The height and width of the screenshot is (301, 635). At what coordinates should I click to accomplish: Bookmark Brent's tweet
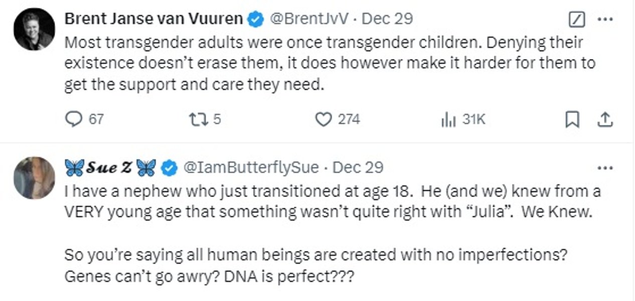pos(572,119)
